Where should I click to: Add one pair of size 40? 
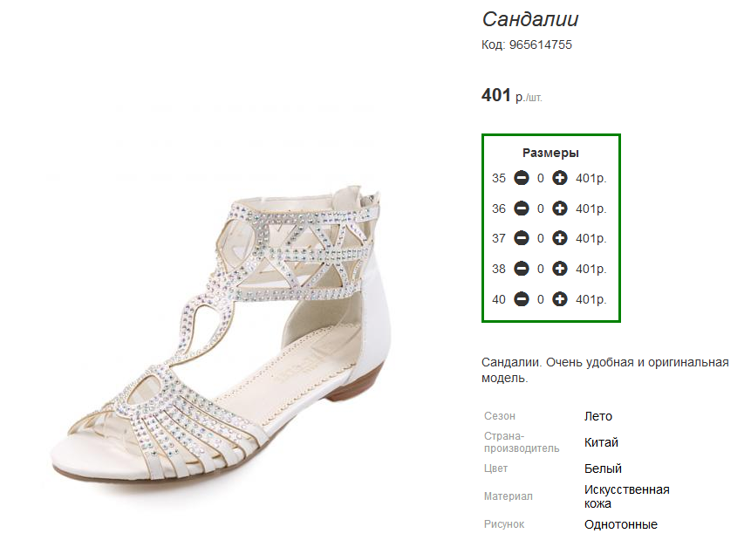(560, 299)
